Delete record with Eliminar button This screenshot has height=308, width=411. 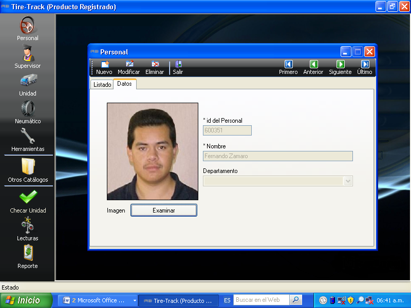point(155,68)
